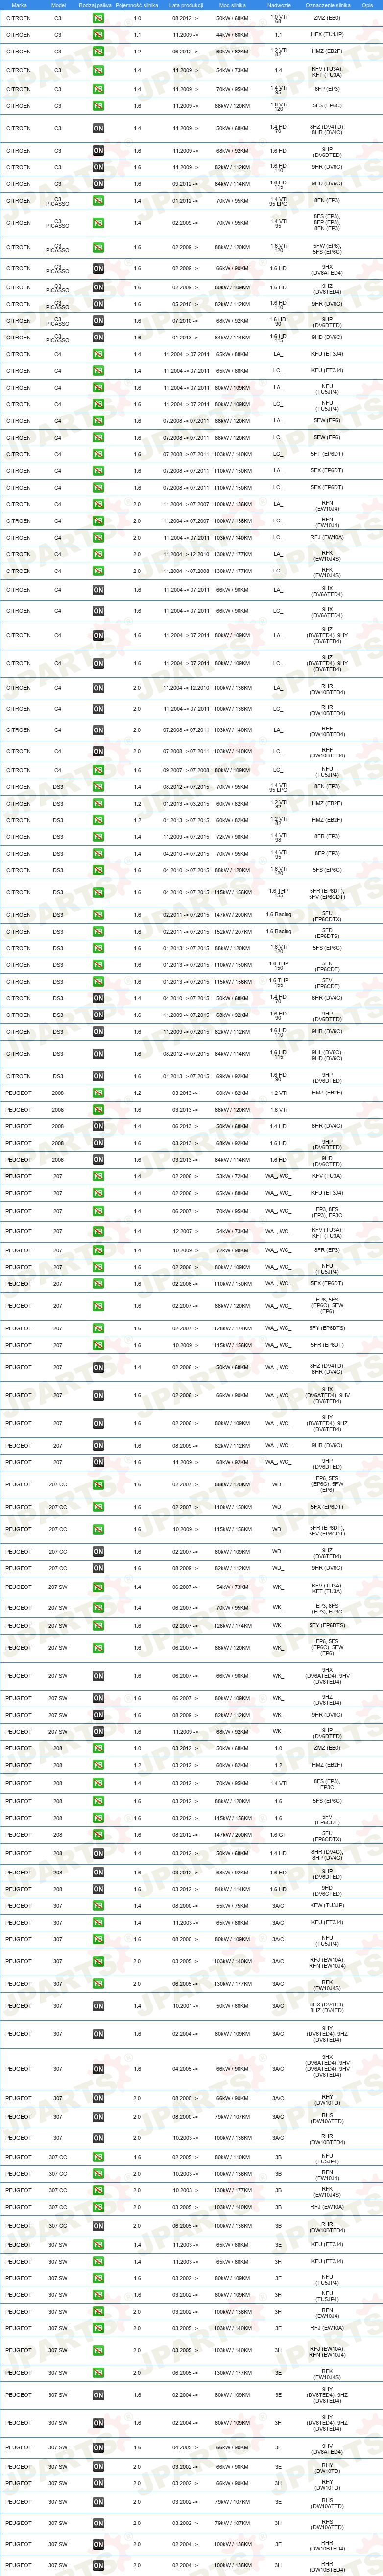Click the Opis column header
Screen dimensions: 383x2576
pos(367,5)
